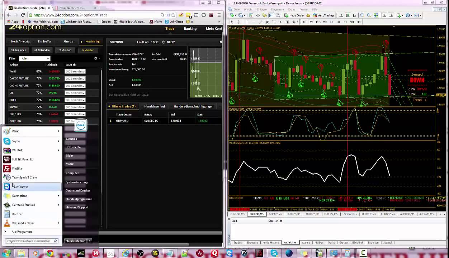Select the vertical line drawing tool
The image size is (449, 258).
click(x=247, y=22)
